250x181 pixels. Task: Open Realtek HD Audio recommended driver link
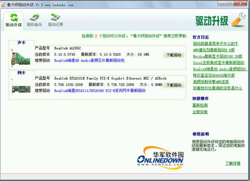[x=89, y=61]
